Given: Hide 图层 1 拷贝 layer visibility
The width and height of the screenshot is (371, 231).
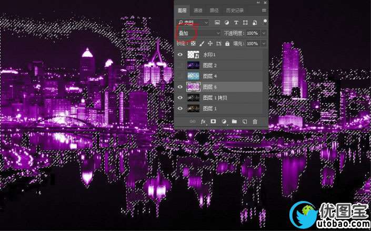Looking at the screenshot, I should point(181,98).
